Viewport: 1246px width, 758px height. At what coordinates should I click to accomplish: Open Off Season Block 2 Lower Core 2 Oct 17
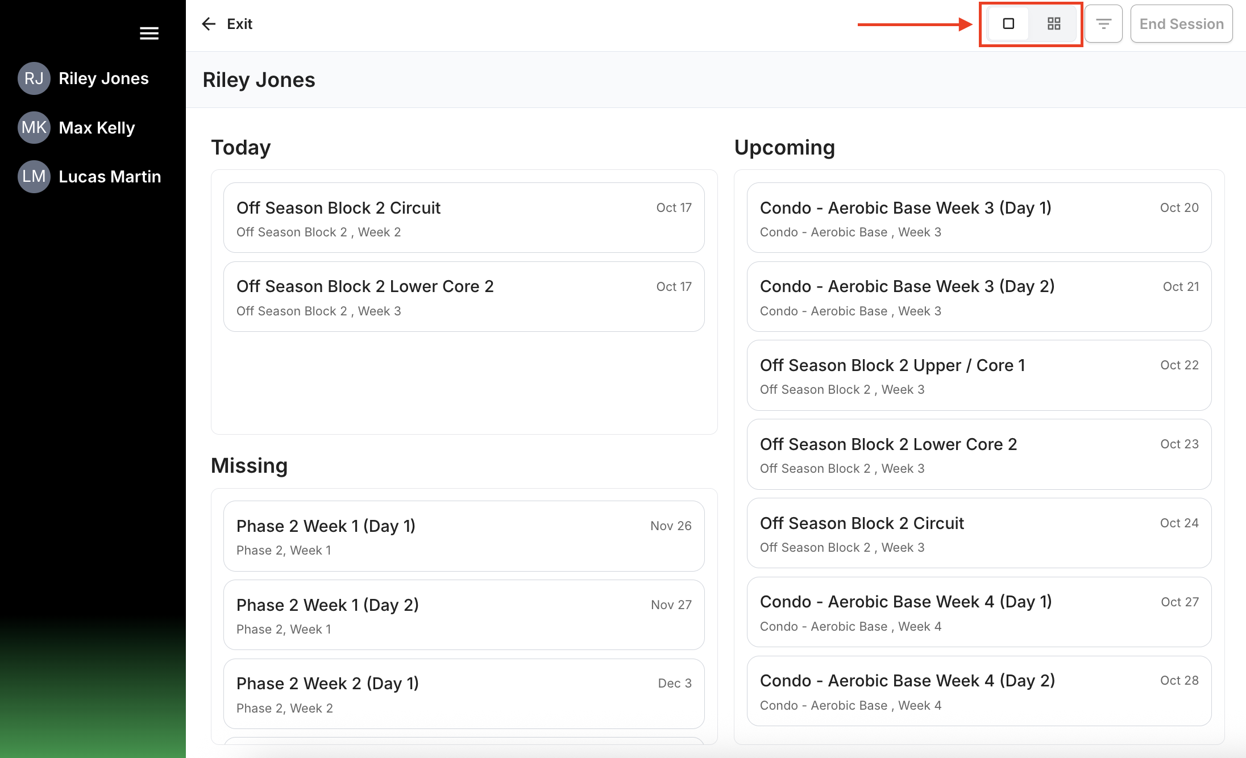[464, 297]
